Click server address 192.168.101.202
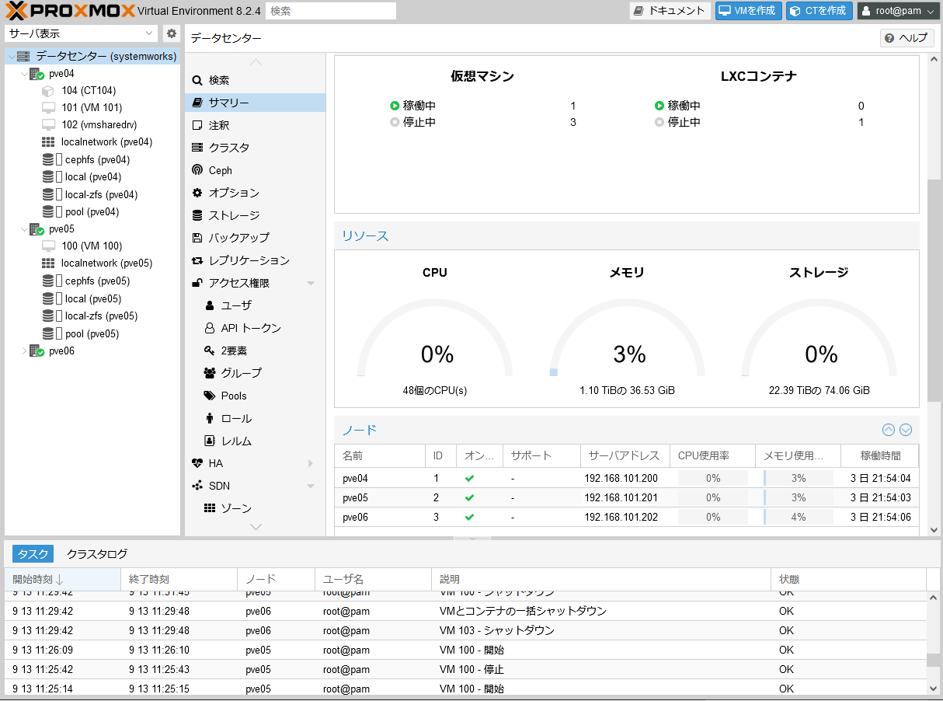The width and height of the screenshot is (943, 701). point(621,517)
